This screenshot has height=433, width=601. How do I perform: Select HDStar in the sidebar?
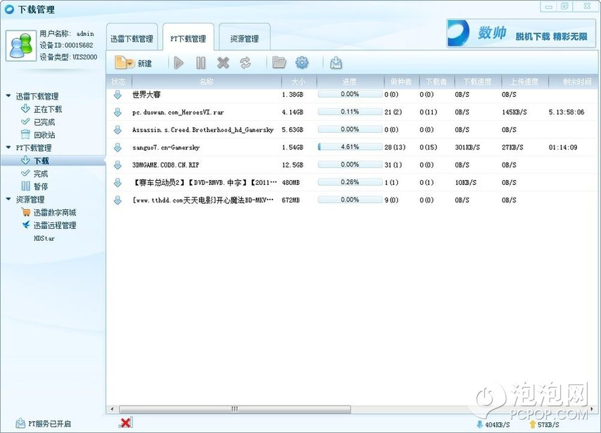click(x=44, y=238)
